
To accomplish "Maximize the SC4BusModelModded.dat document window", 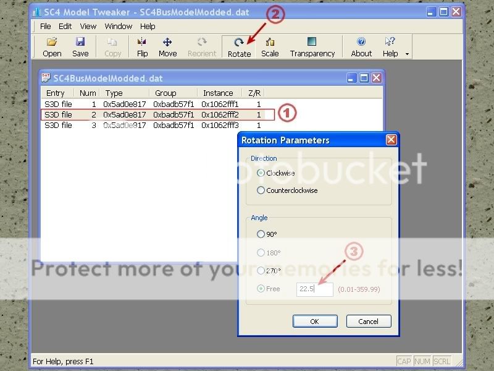I will click(x=364, y=78).
